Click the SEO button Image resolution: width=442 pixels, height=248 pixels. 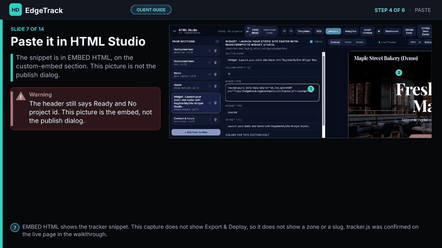tap(319, 31)
